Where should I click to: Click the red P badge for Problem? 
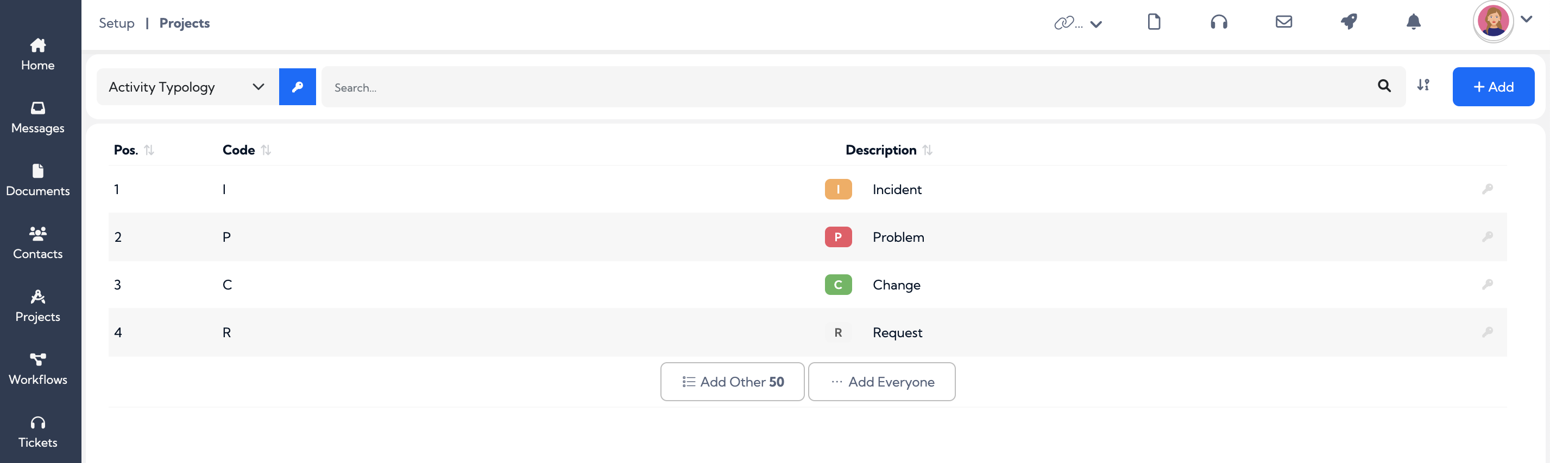click(837, 237)
